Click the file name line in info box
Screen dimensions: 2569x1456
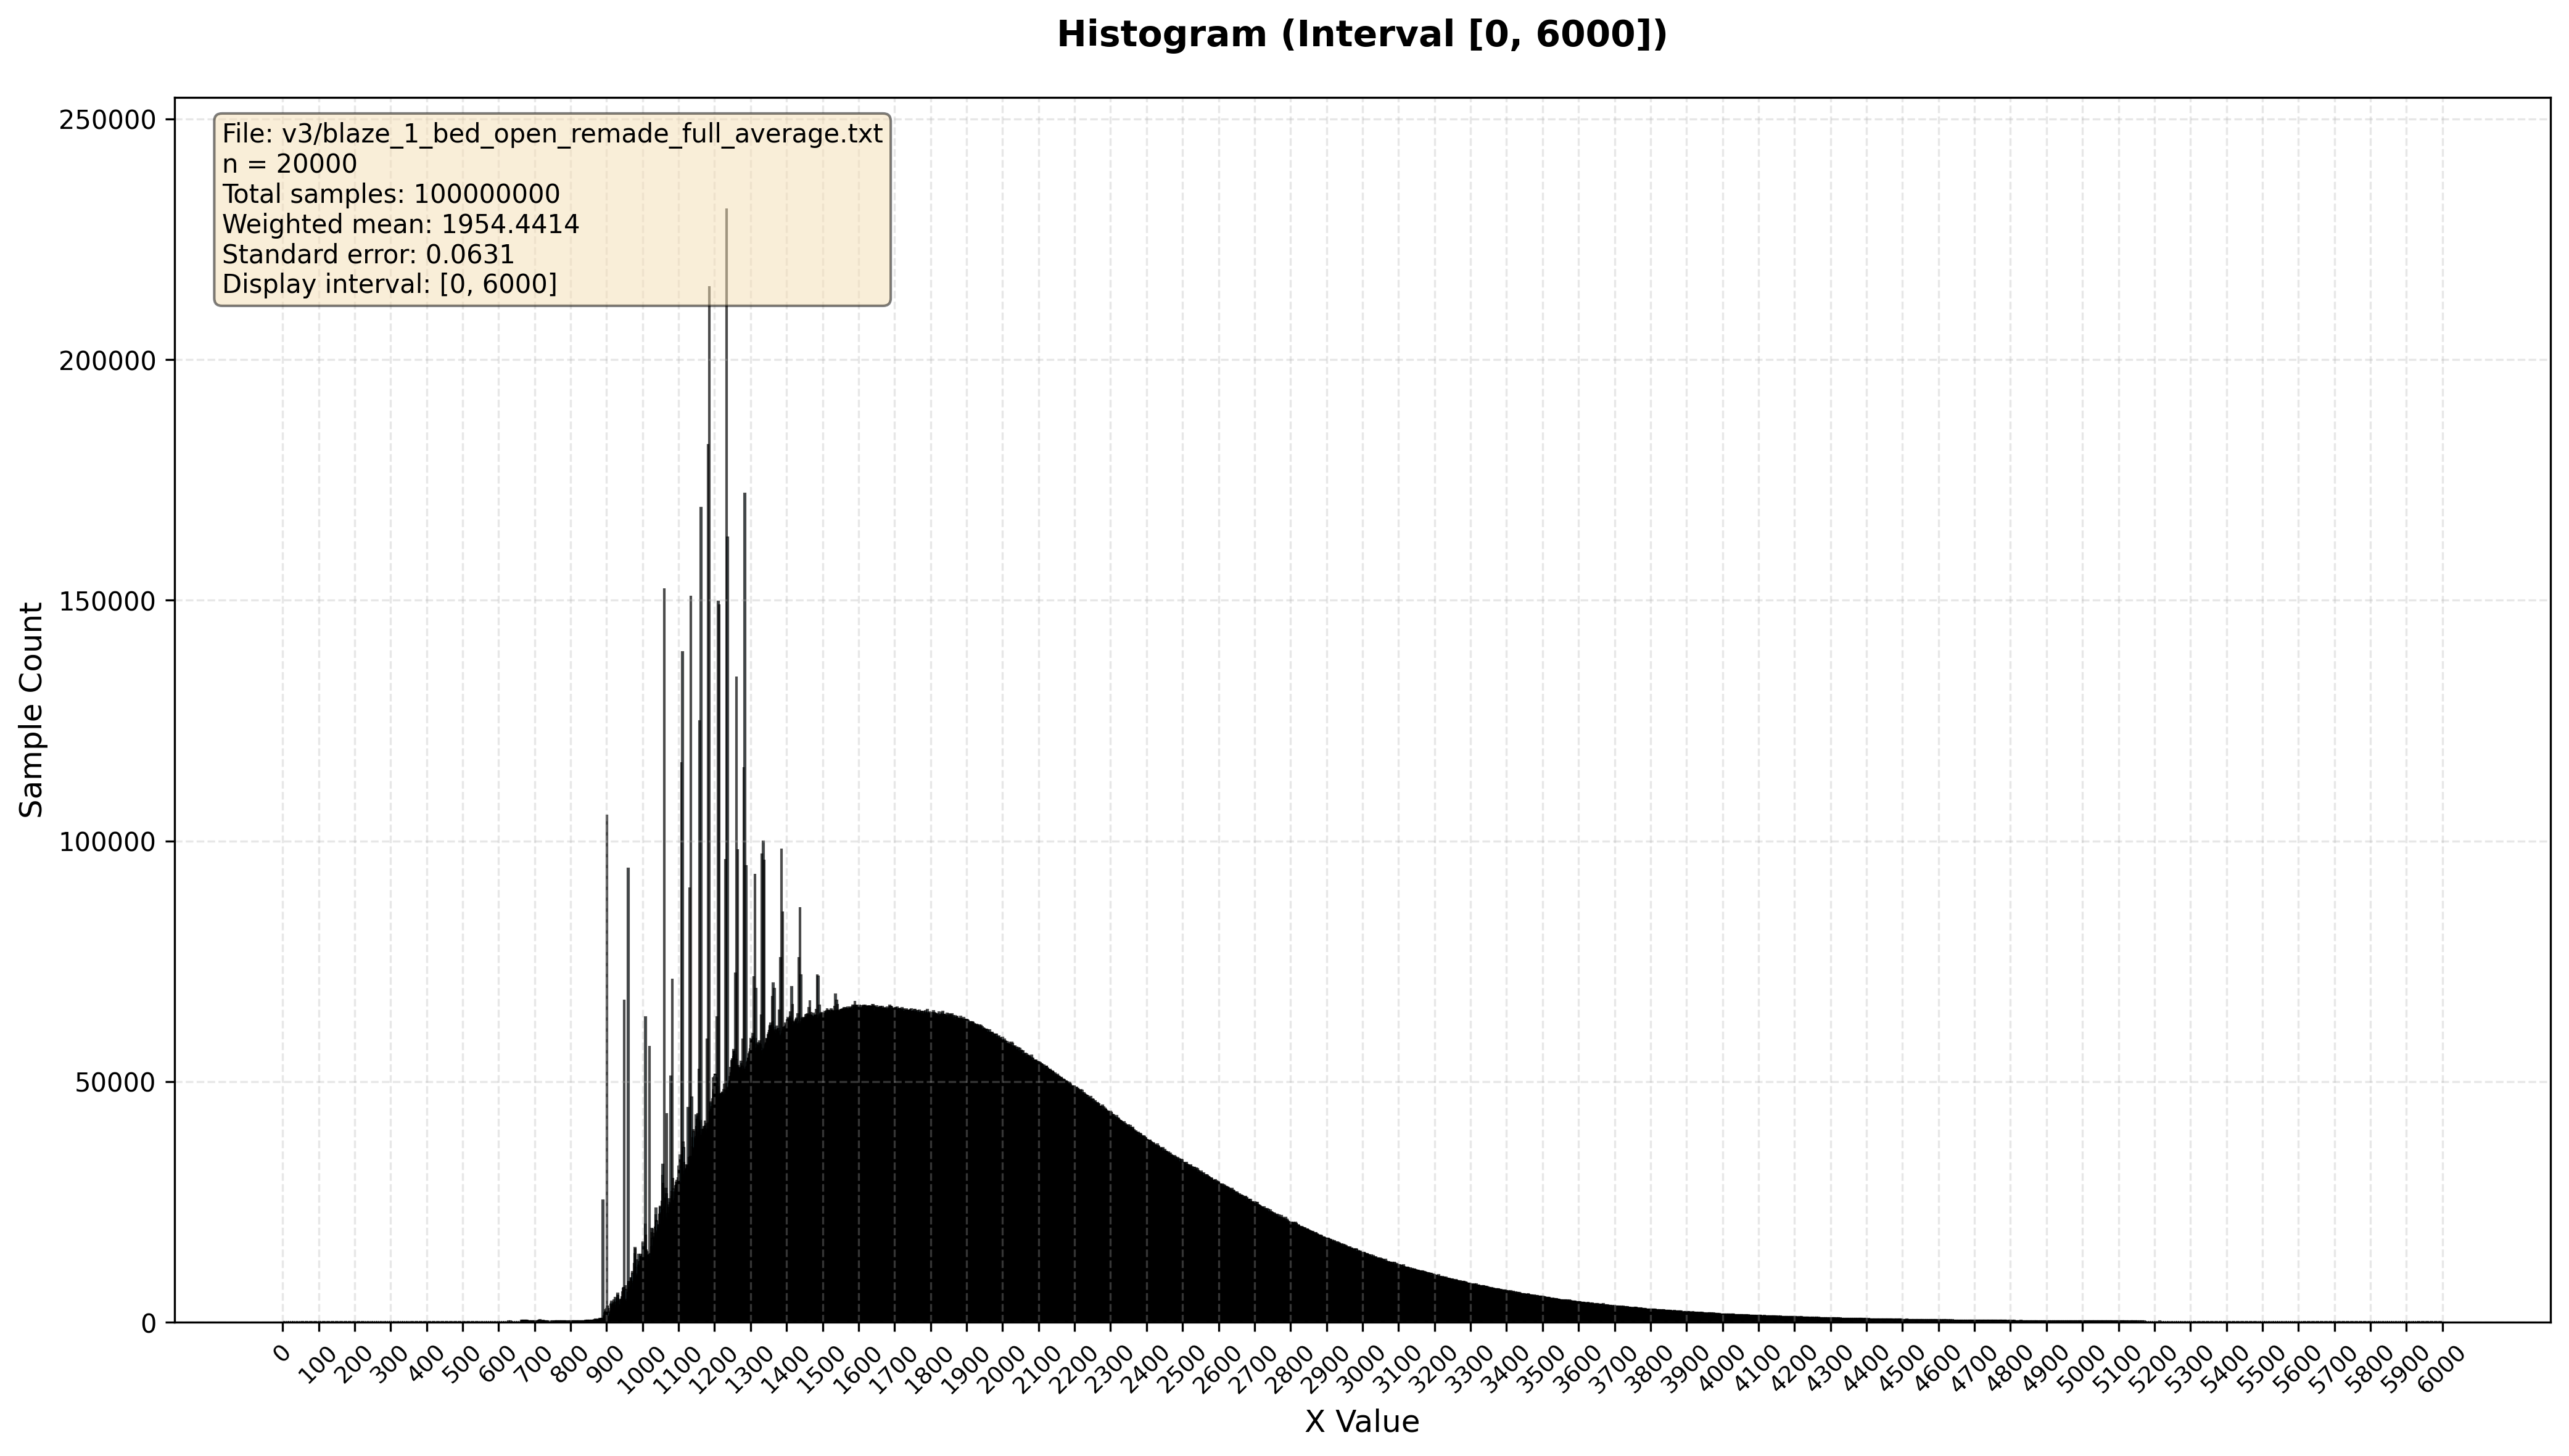pyautogui.click(x=552, y=134)
